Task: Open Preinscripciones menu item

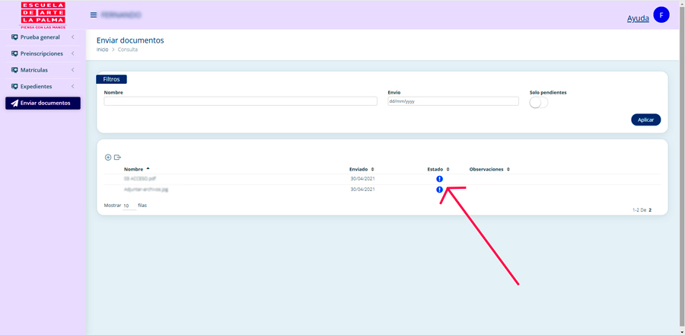Action: [x=43, y=54]
